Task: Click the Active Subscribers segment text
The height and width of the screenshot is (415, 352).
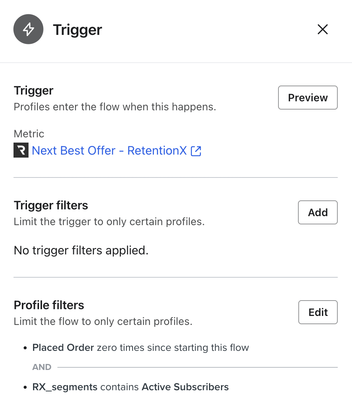Action: coord(185,387)
